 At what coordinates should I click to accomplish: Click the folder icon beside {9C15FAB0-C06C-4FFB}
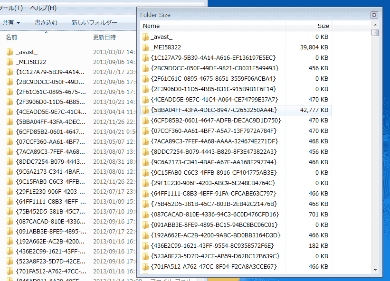coord(146,171)
